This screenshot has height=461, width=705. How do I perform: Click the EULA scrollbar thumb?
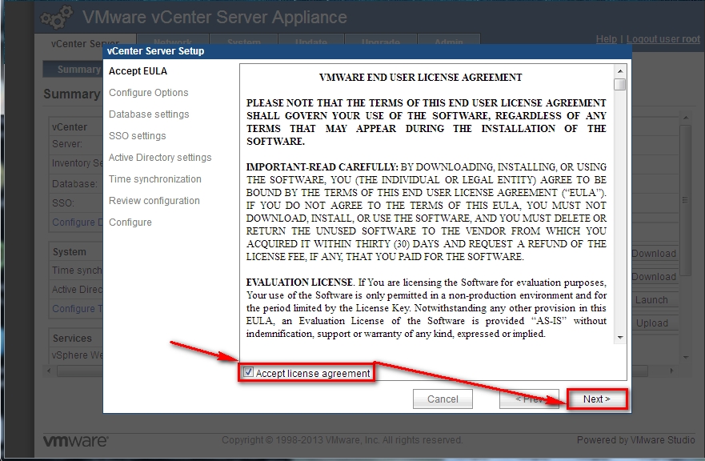[x=620, y=84]
